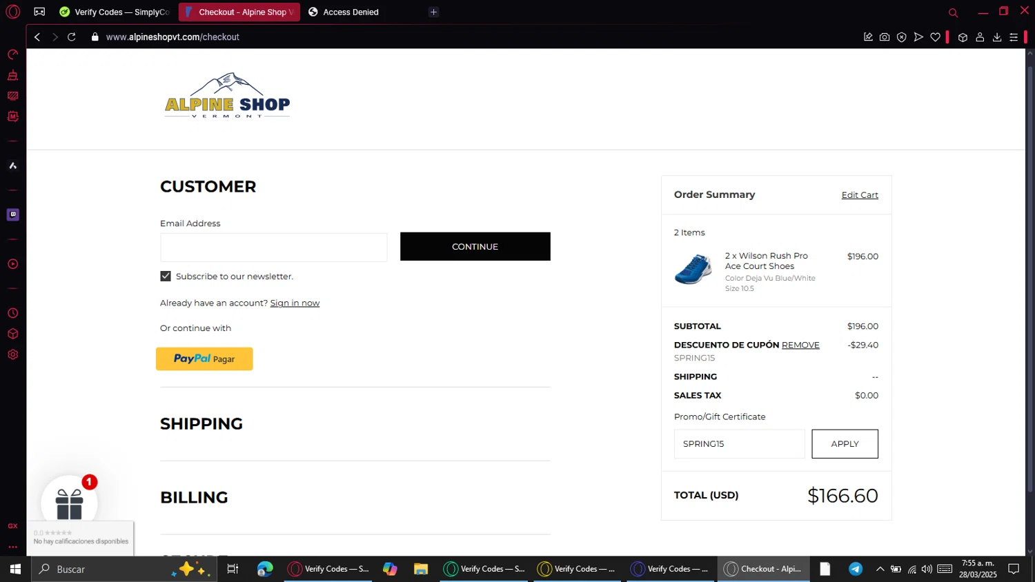1035x582 pixels.
Task: Click the page vertical scrollbar
Action: pos(1030,279)
